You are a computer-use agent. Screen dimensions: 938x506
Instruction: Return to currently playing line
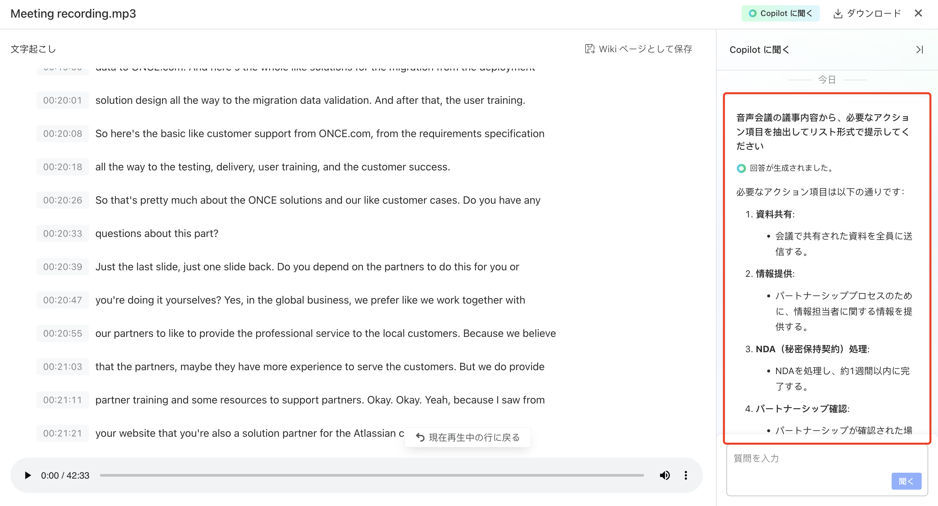tap(468, 437)
